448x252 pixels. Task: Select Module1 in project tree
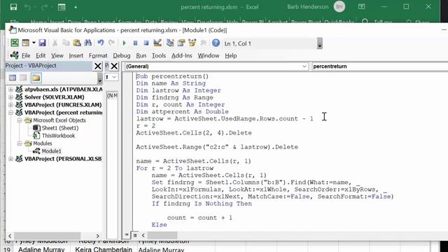(51, 151)
